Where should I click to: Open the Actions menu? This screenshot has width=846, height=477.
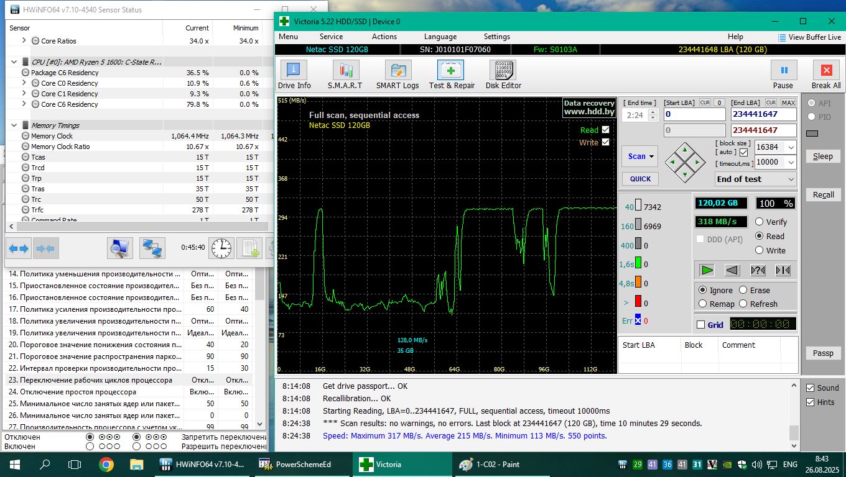(384, 37)
